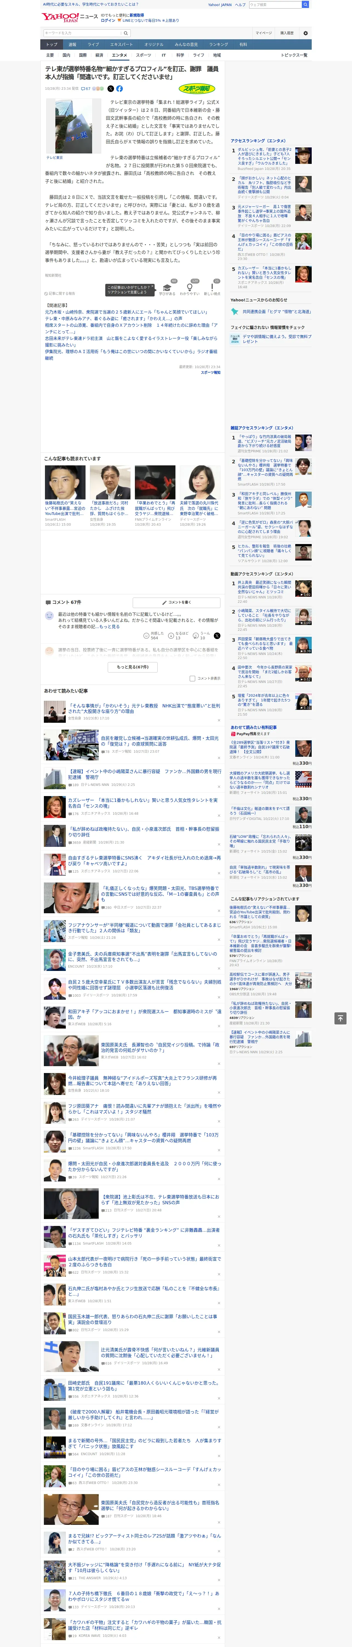
Task: Click the マイページ link
Action: tap(264, 33)
